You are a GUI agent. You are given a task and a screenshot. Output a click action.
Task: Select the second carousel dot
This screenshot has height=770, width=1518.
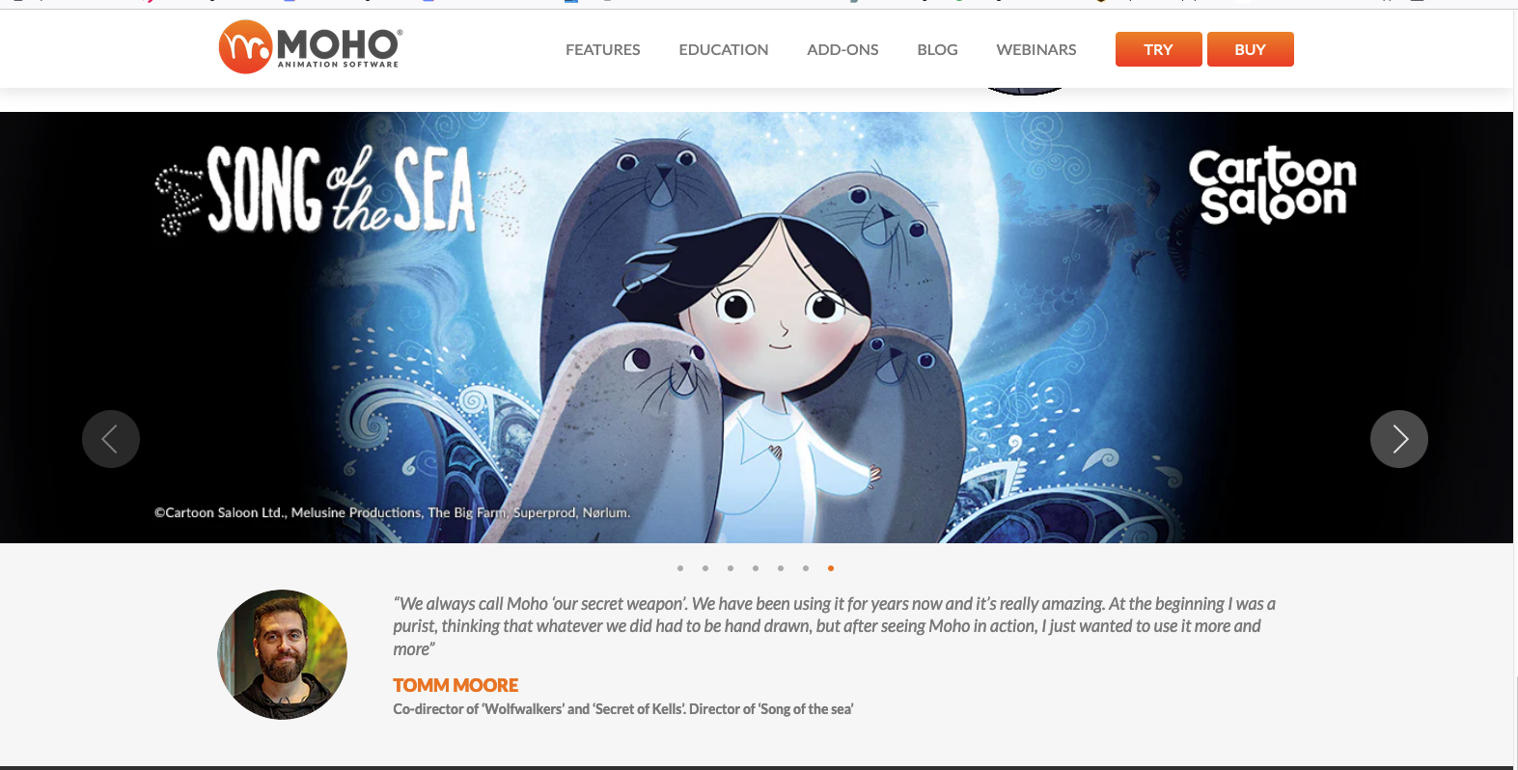705,568
